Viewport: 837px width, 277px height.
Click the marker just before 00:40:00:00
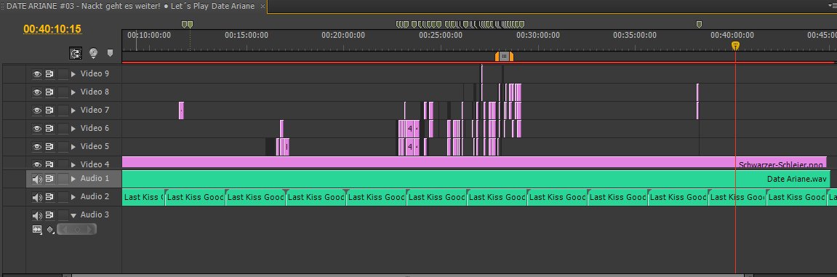[x=699, y=25]
